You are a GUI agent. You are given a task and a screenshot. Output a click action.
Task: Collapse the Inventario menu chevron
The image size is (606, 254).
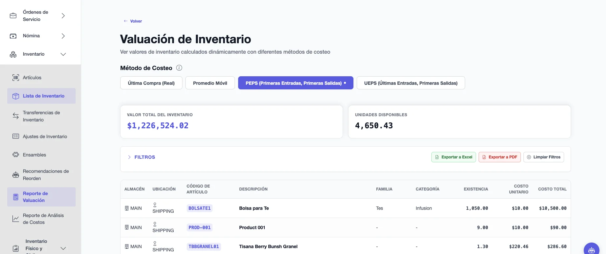63,54
